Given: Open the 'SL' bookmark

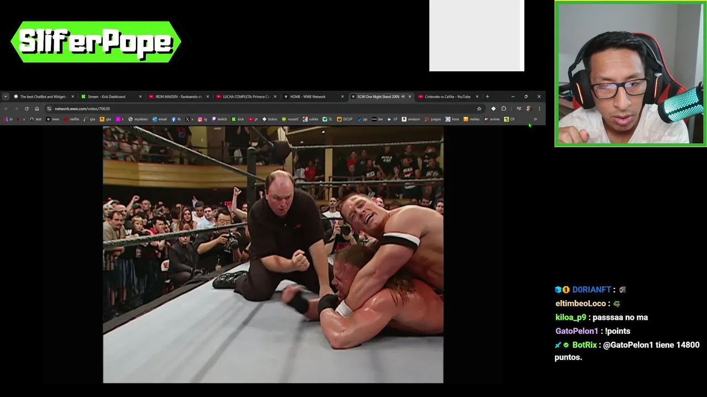Looking at the screenshot, I should [x=328, y=119].
